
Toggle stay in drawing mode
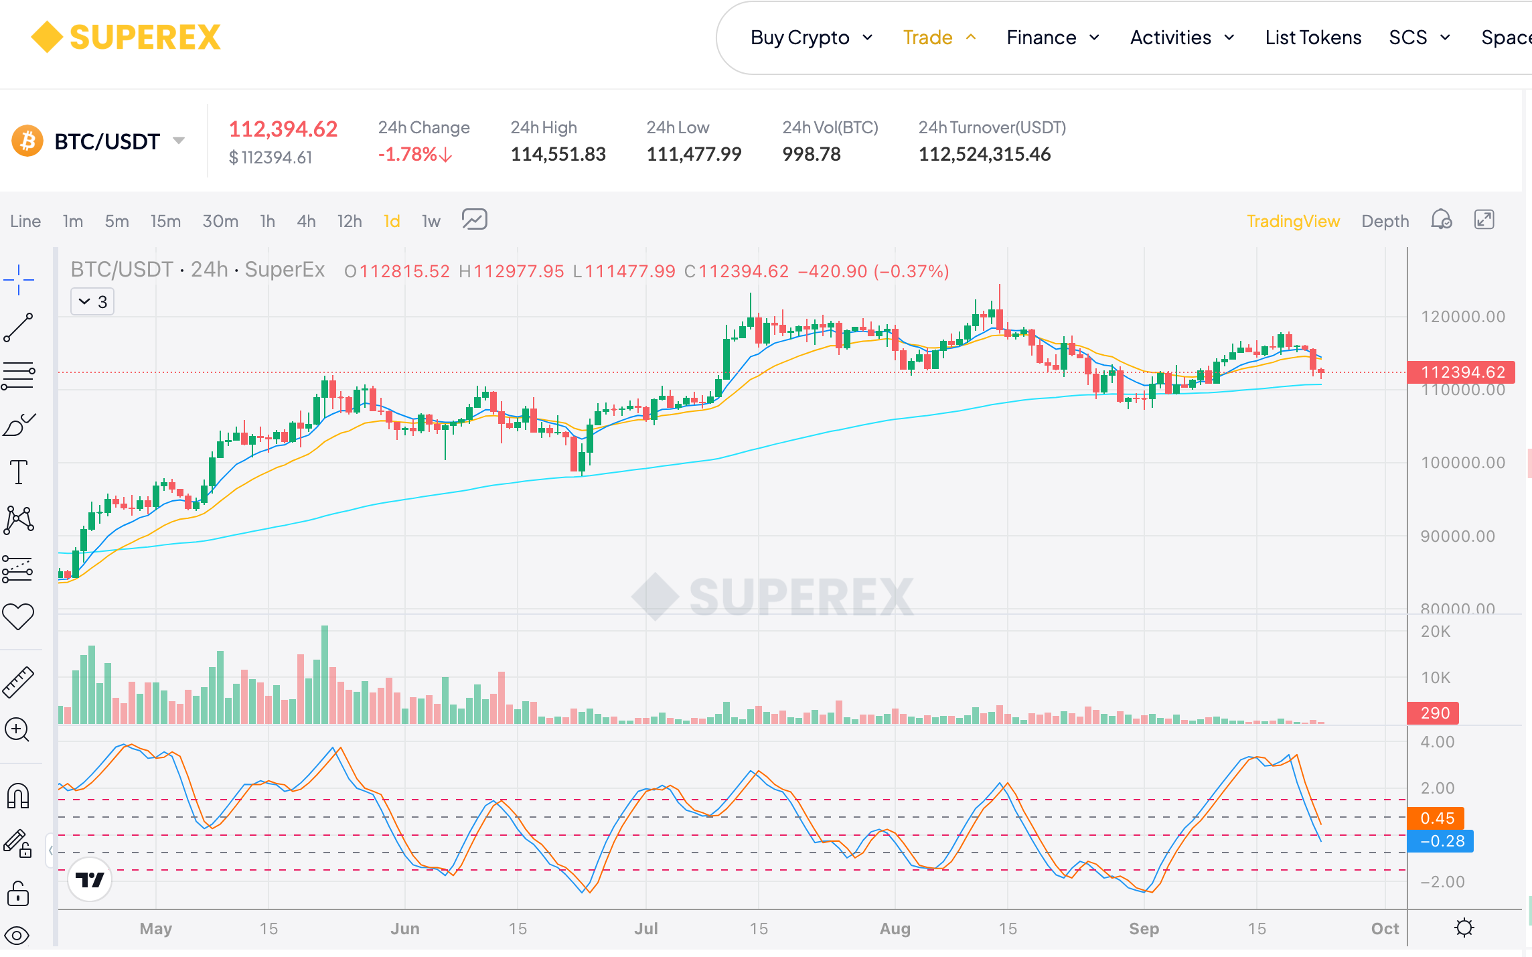tap(18, 844)
